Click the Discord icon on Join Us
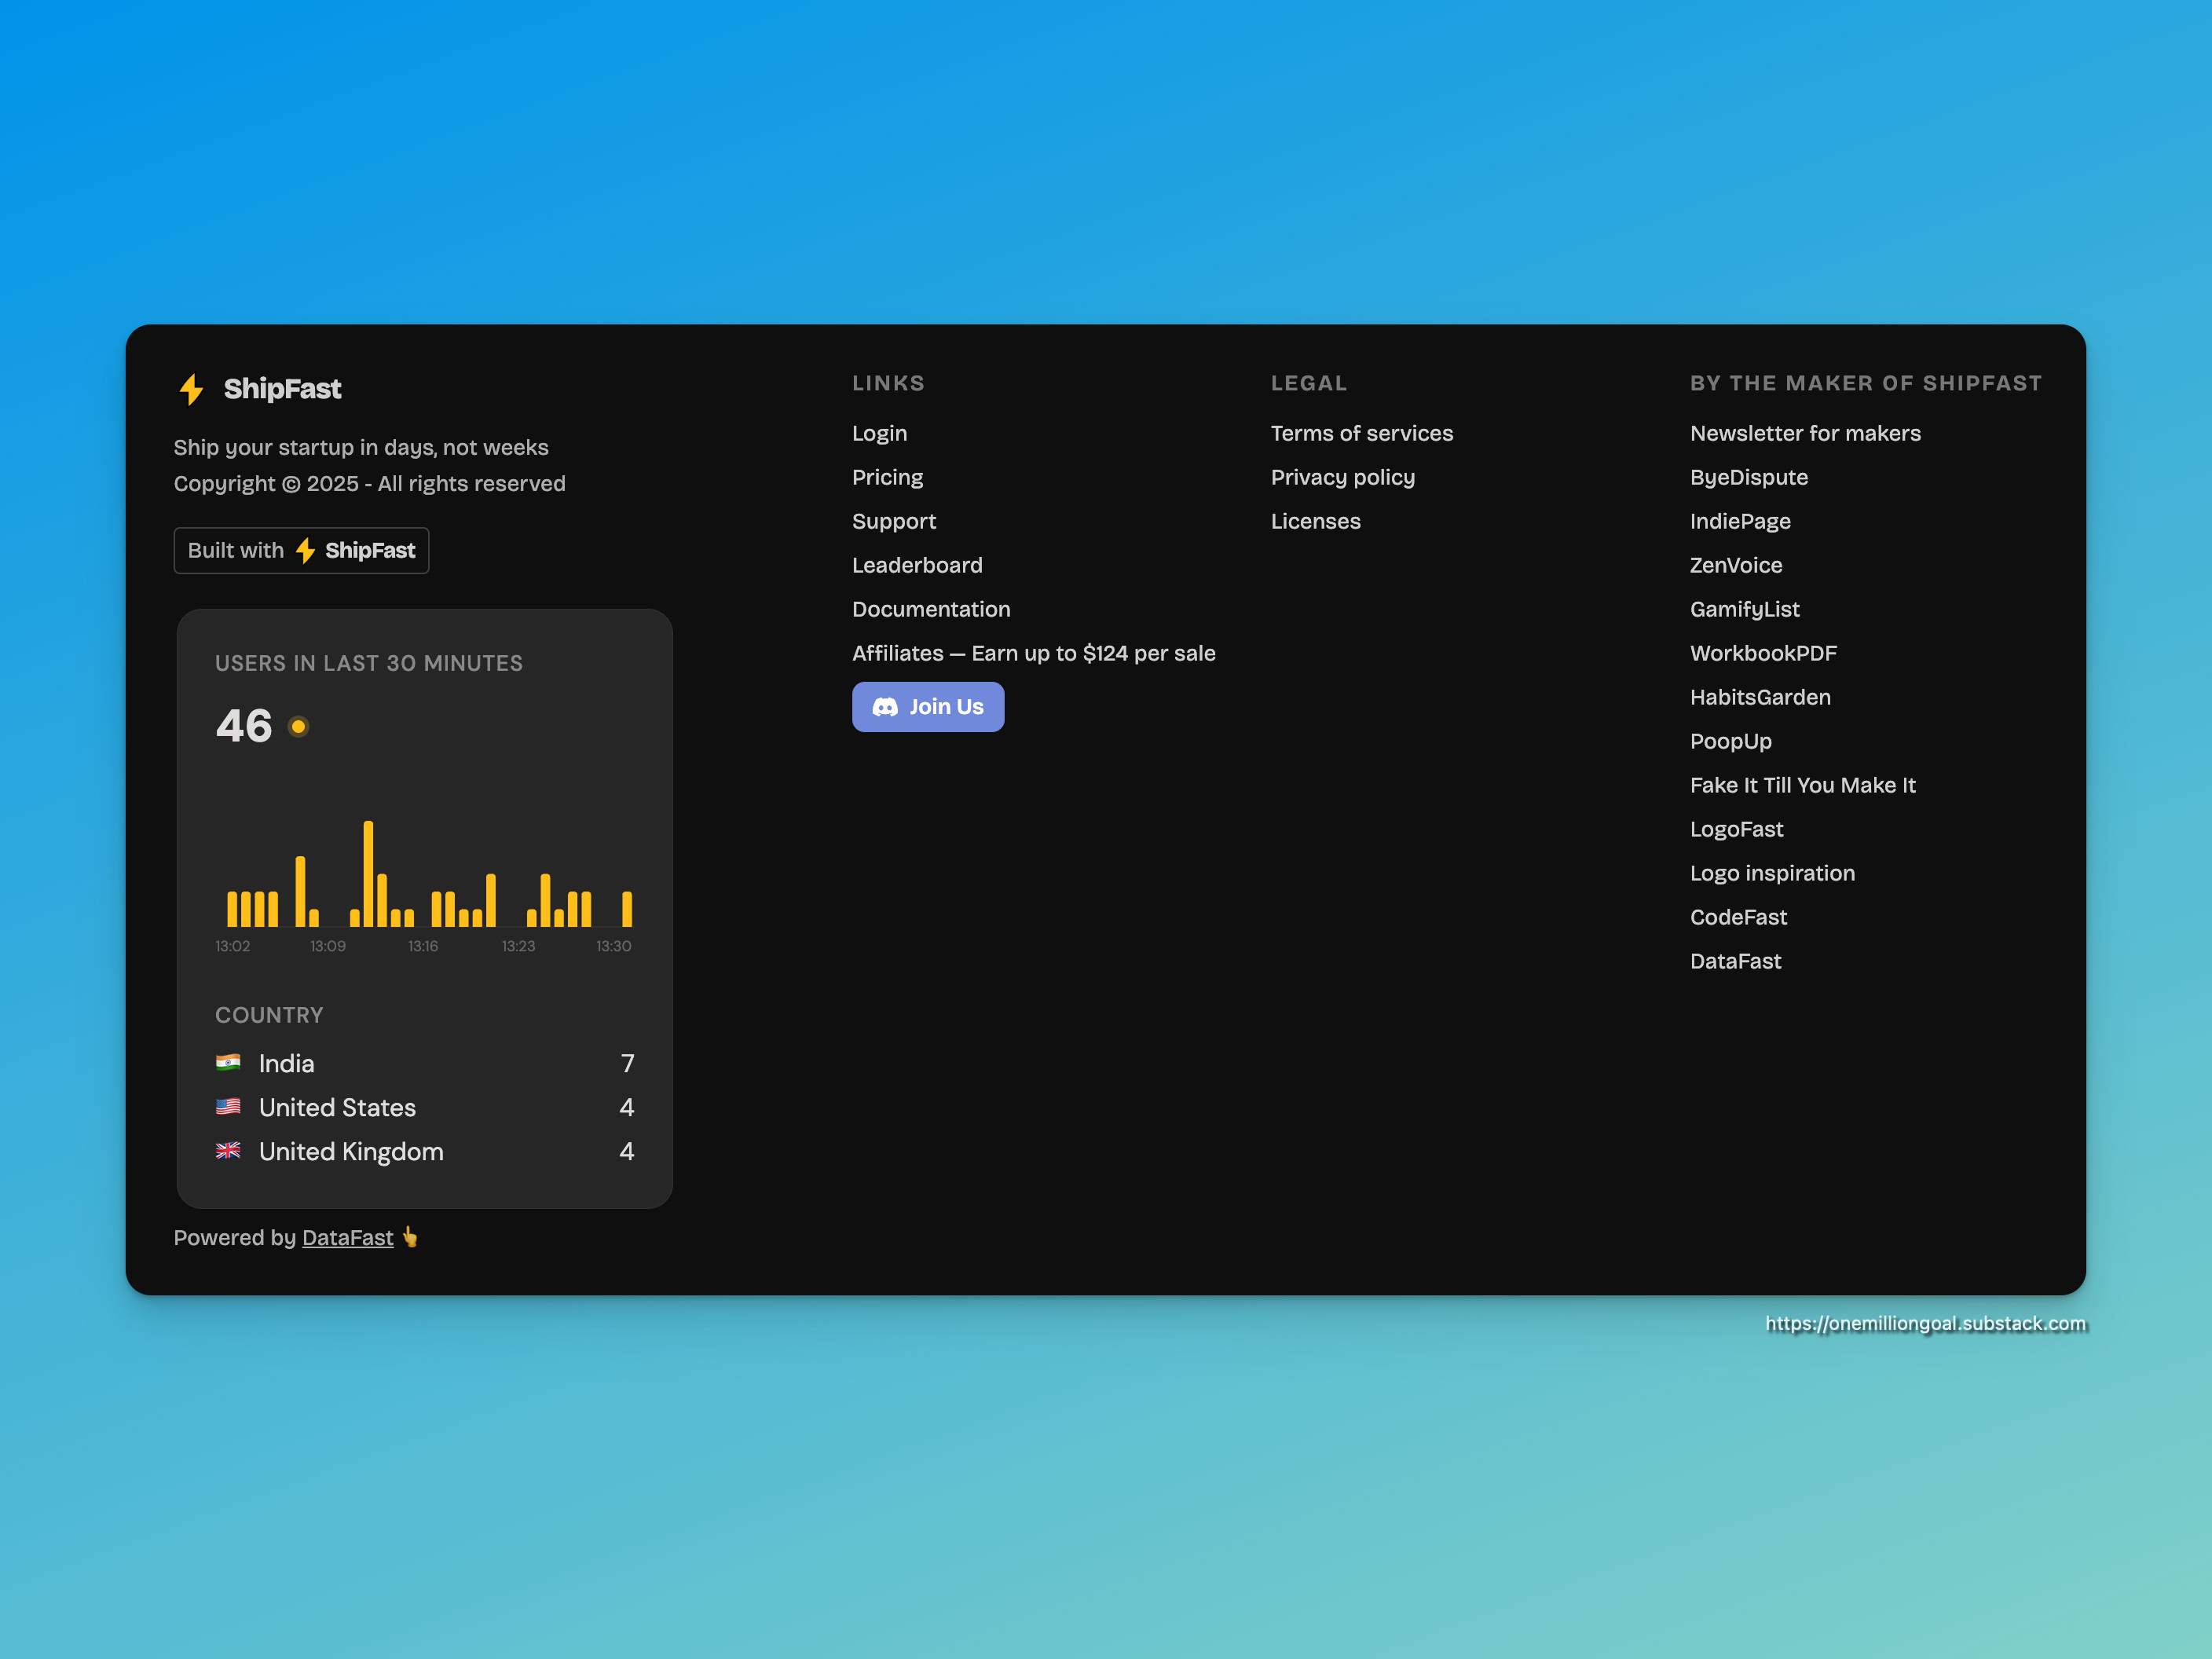Screen dimensions: 2212x1659 (x=885, y=707)
